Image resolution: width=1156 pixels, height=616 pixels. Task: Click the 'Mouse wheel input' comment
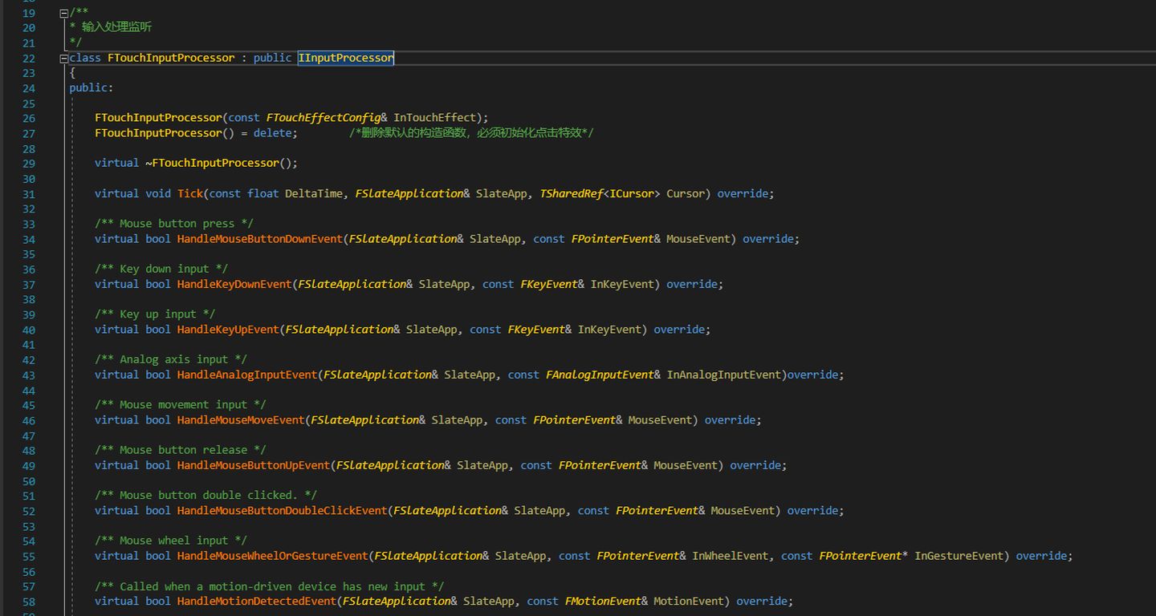click(171, 540)
